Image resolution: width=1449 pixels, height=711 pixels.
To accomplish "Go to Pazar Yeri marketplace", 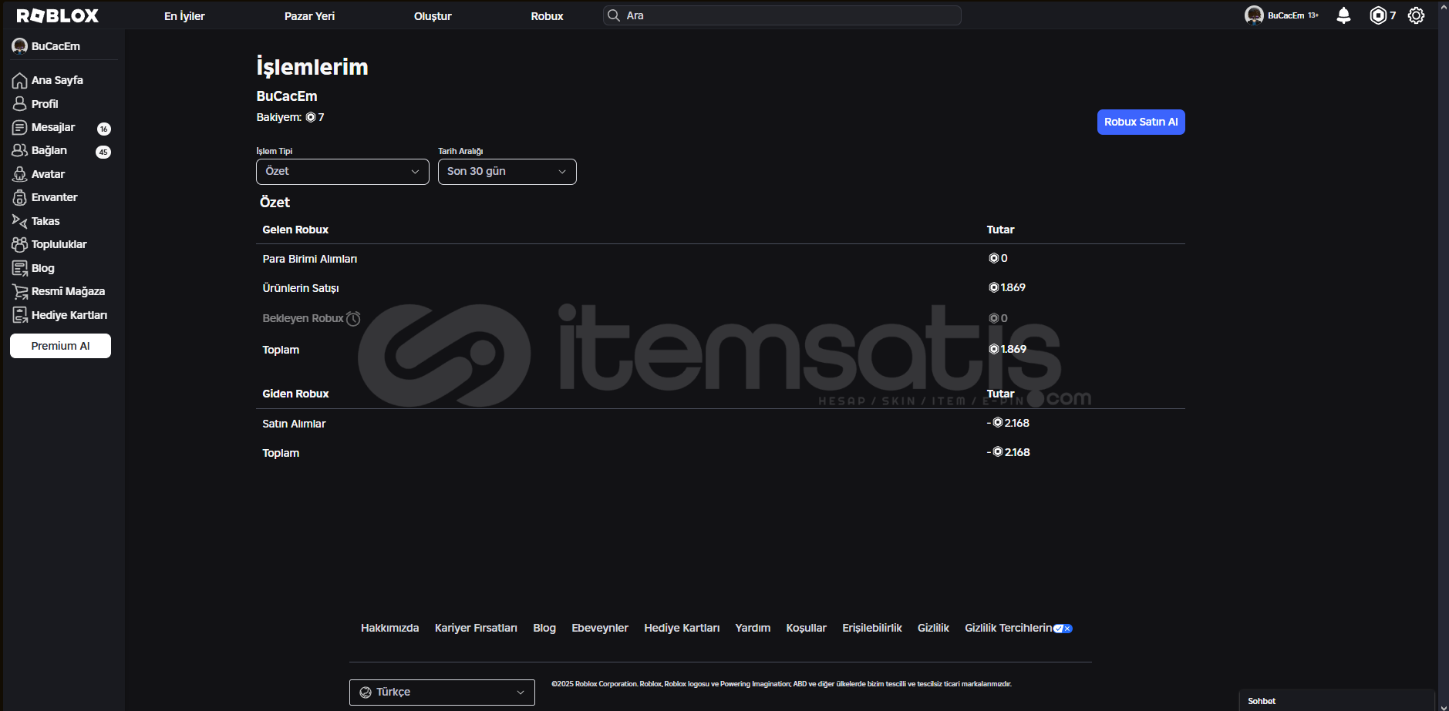I will [309, 16].
